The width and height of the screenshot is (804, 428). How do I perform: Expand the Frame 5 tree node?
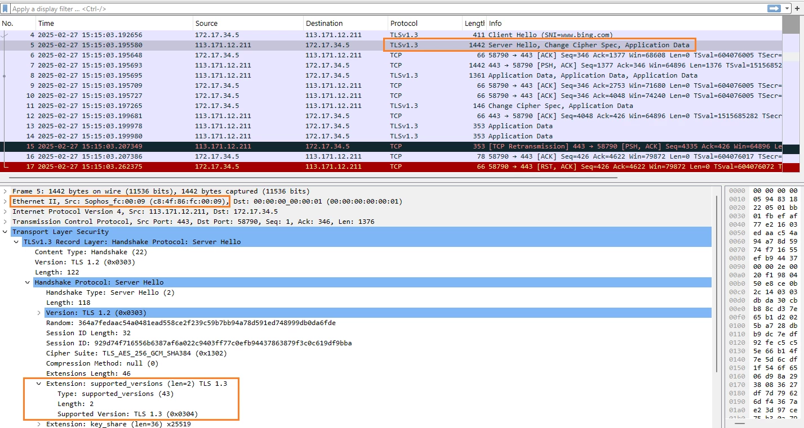tap(5, 191)
